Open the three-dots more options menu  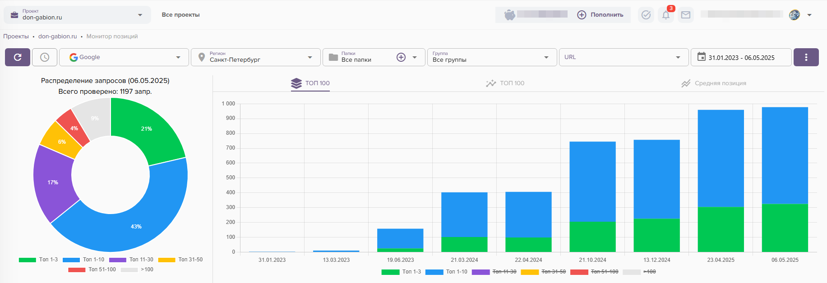click(806, 57)
